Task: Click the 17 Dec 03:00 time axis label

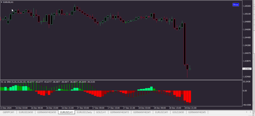Action: click(83, 108)
